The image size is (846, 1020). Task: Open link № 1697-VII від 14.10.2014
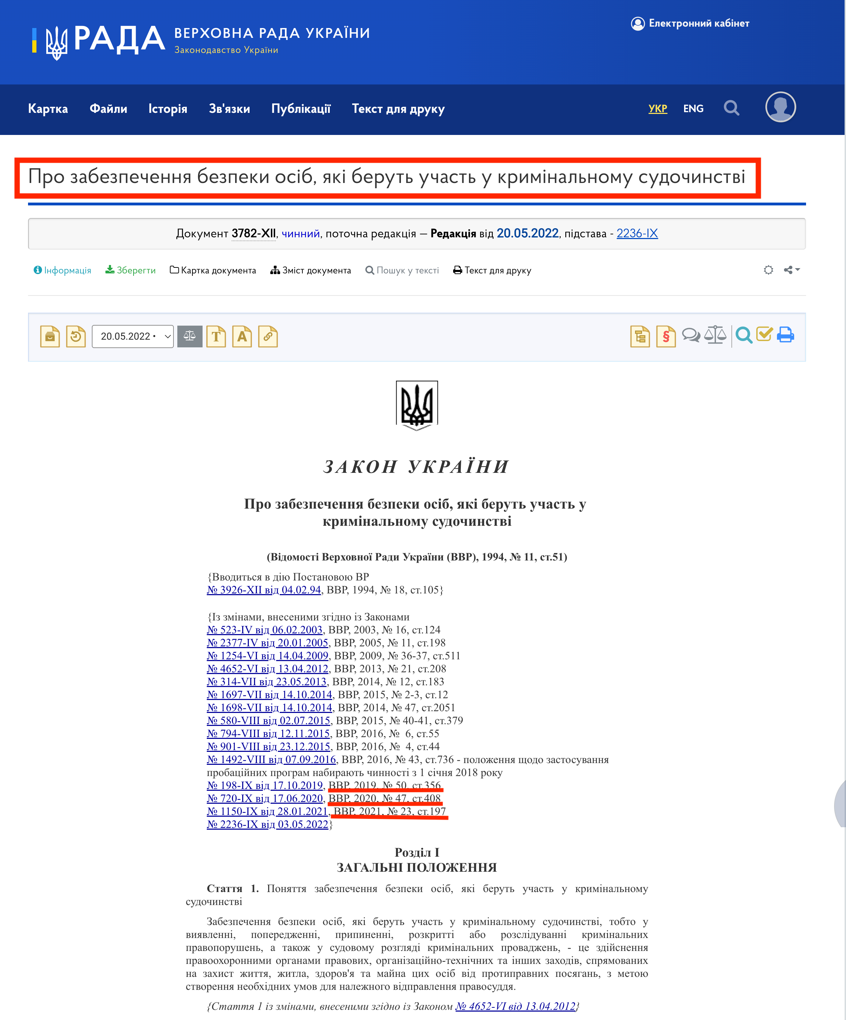coord(270,695)
